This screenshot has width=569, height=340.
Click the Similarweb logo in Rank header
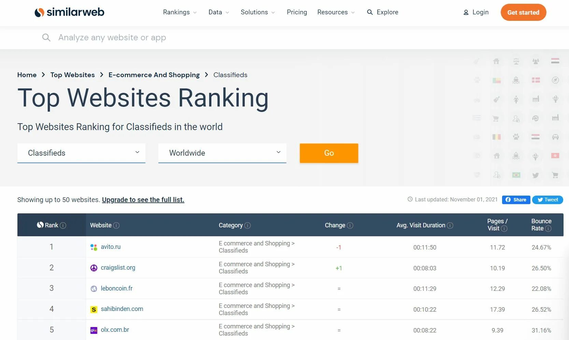40,225
